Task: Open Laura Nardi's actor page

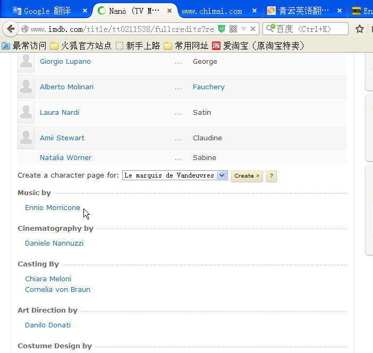Action: (x=60, y=112)
